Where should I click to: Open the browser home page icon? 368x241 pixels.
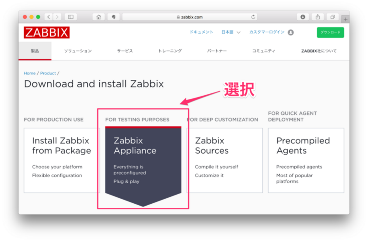click(98, 17)
